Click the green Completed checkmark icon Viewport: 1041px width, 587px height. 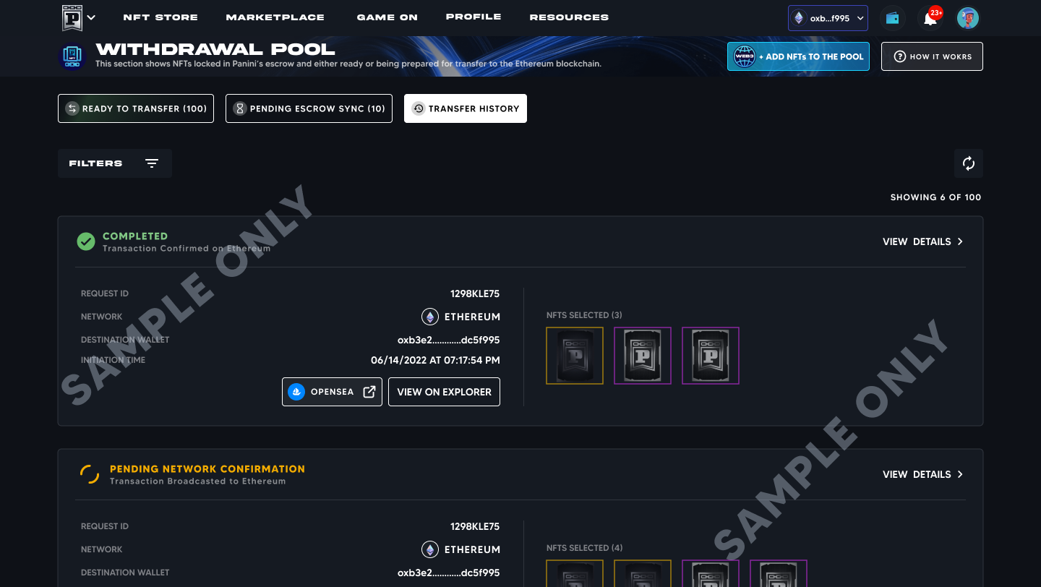[x=86, y=241]
